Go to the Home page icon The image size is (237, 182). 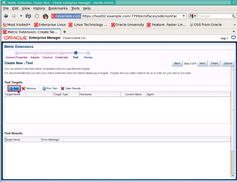pos(45,16)
